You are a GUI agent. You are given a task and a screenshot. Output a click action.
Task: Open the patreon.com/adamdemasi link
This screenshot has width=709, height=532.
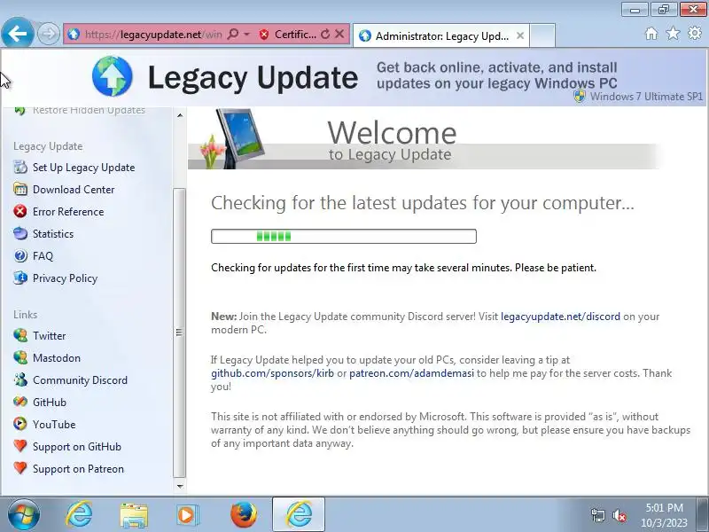(411, 373)
